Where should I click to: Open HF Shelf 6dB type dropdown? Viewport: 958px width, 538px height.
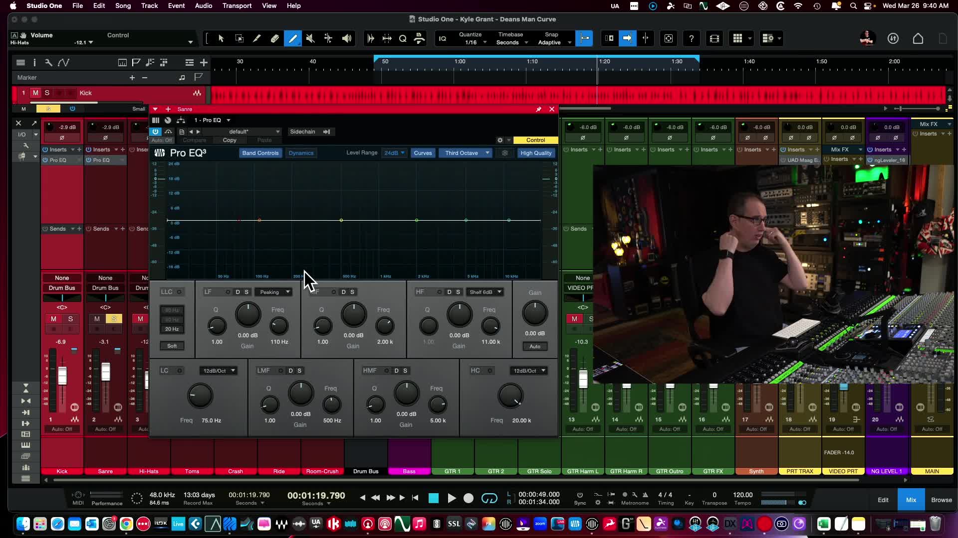(x=485, y=292)
